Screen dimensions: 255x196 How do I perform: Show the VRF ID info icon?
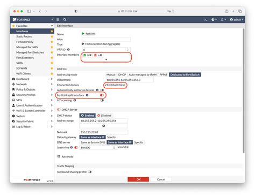68,50
